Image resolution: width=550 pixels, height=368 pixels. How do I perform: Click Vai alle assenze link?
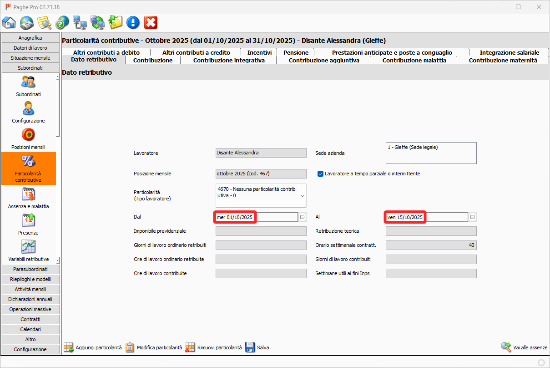pyautogui.click(x=524, y=348)
